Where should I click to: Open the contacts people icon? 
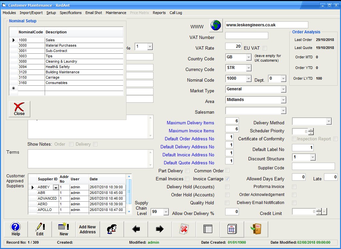(x=112, y=229)
